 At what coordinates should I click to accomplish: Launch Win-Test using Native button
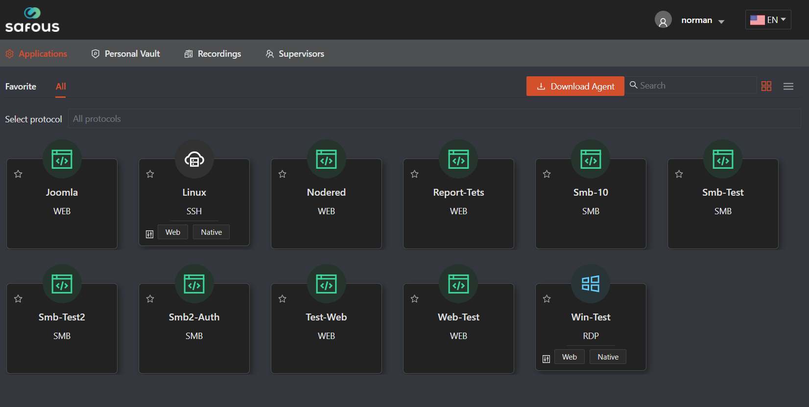click(x=608, y=357)
